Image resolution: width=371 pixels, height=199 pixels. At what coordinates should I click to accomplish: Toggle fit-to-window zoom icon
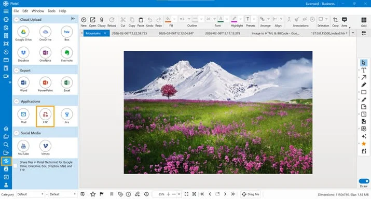tap(186, 194)
